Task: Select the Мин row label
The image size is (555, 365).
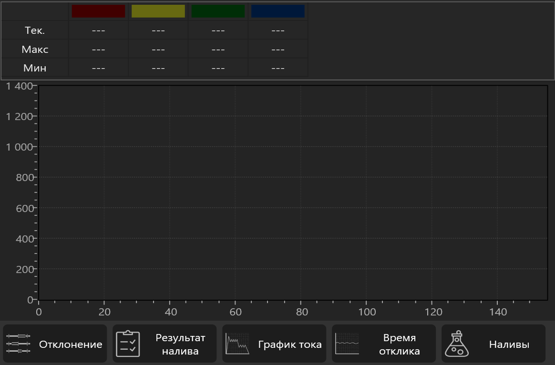Action: (35, 68)
